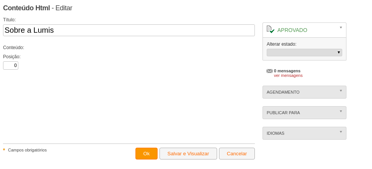
Task: Click the Conteúdo Html page heading
Action: tap(26, 8)
